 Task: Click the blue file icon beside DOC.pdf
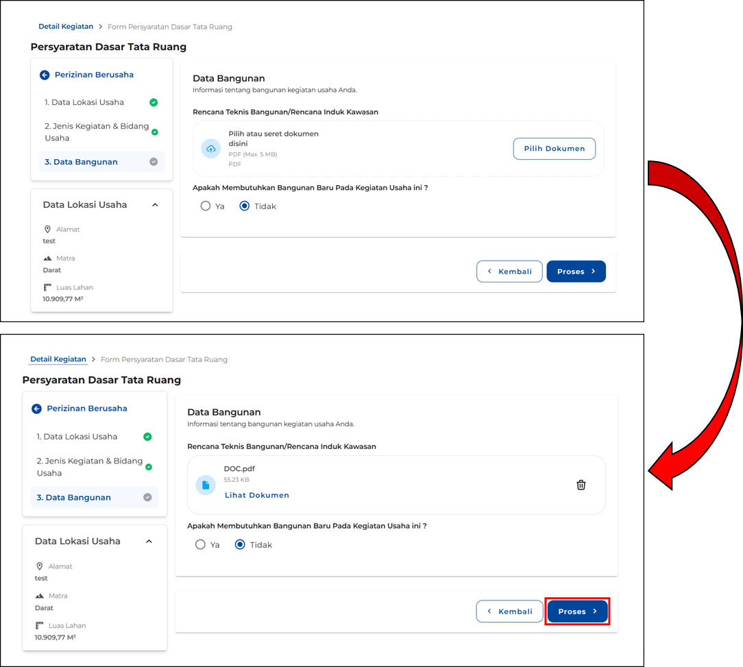206,485
